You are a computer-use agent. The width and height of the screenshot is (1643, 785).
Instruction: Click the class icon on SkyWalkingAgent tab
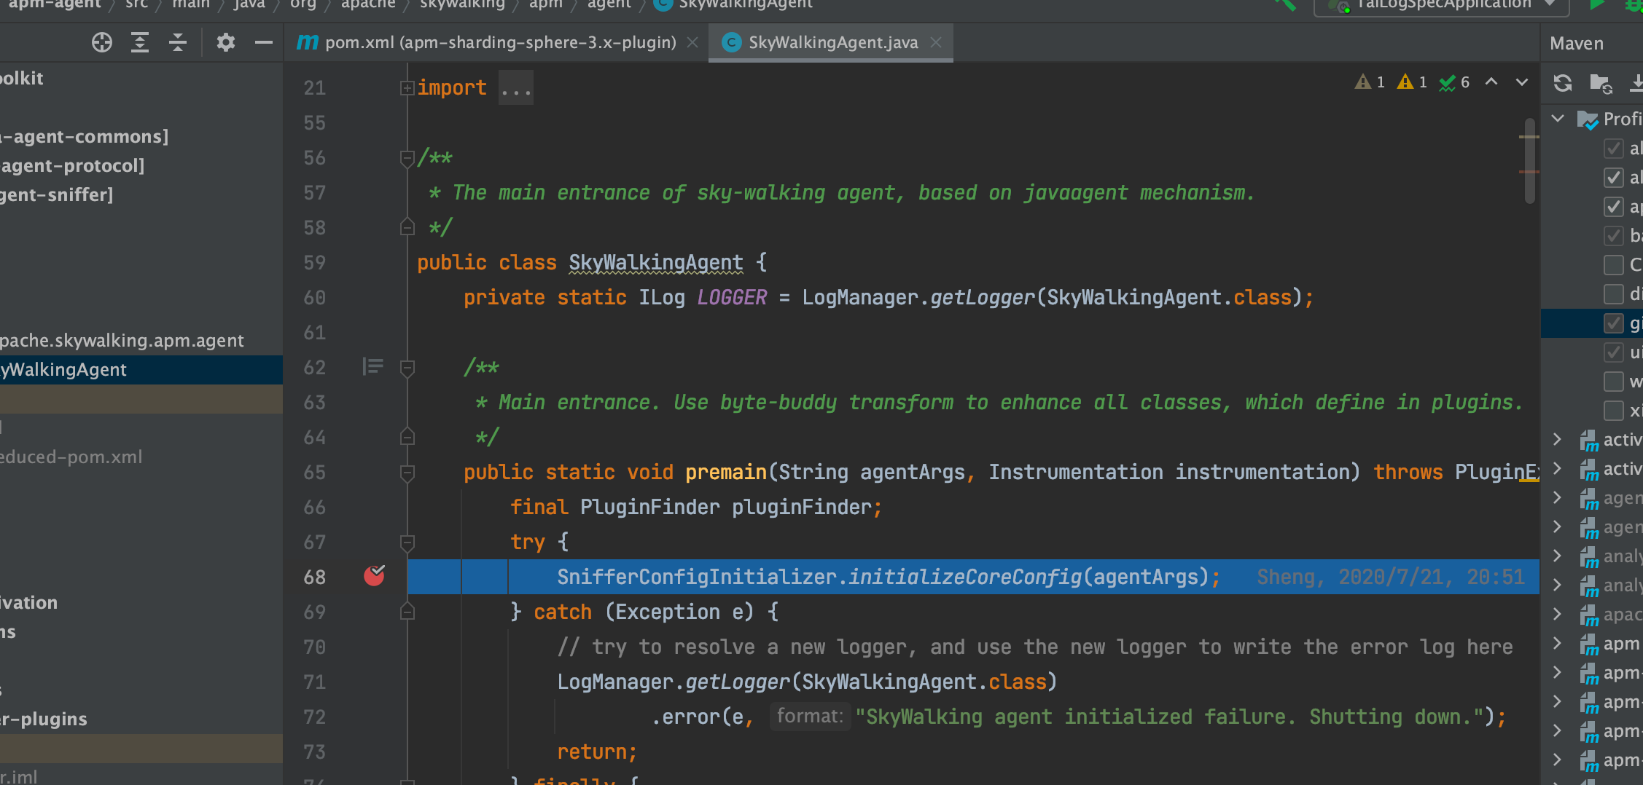731,43
